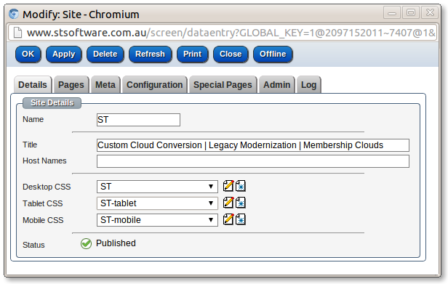
Task: Switch to the Admin tab
Action: 276,85
